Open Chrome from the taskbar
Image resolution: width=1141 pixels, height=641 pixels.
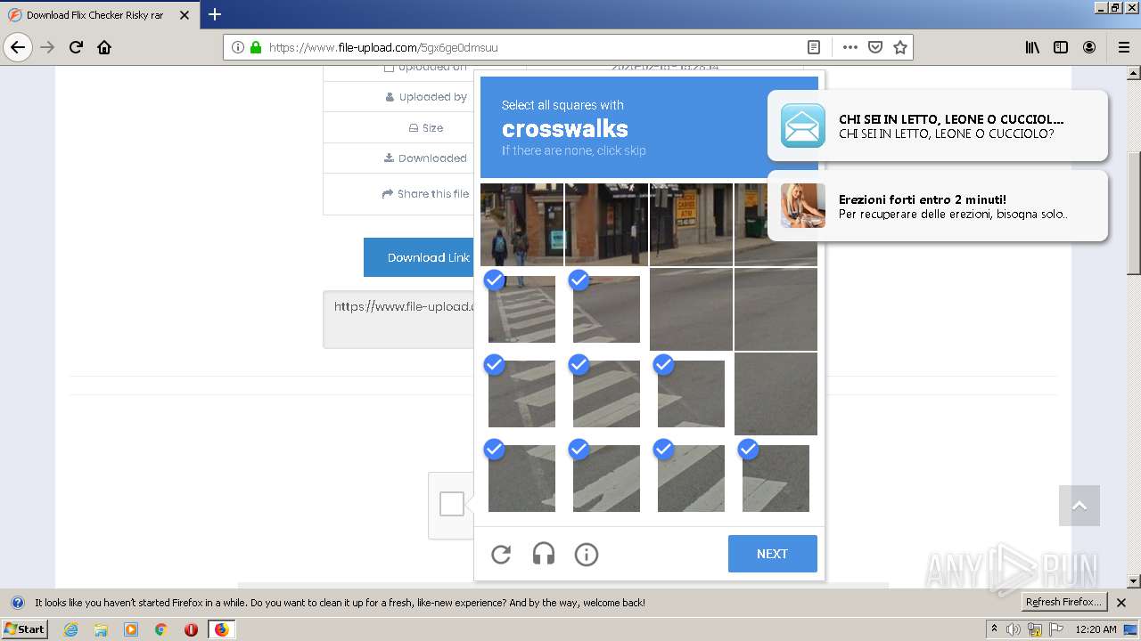160,629
